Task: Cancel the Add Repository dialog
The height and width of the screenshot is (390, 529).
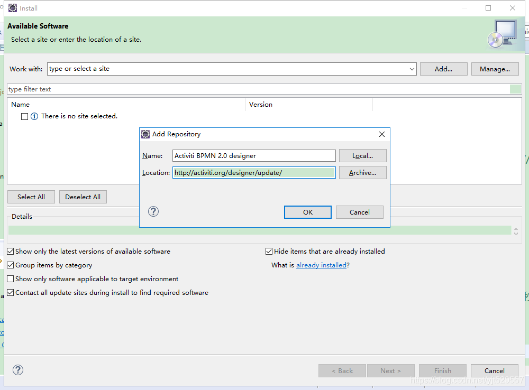Action: [x=360, y=212]
